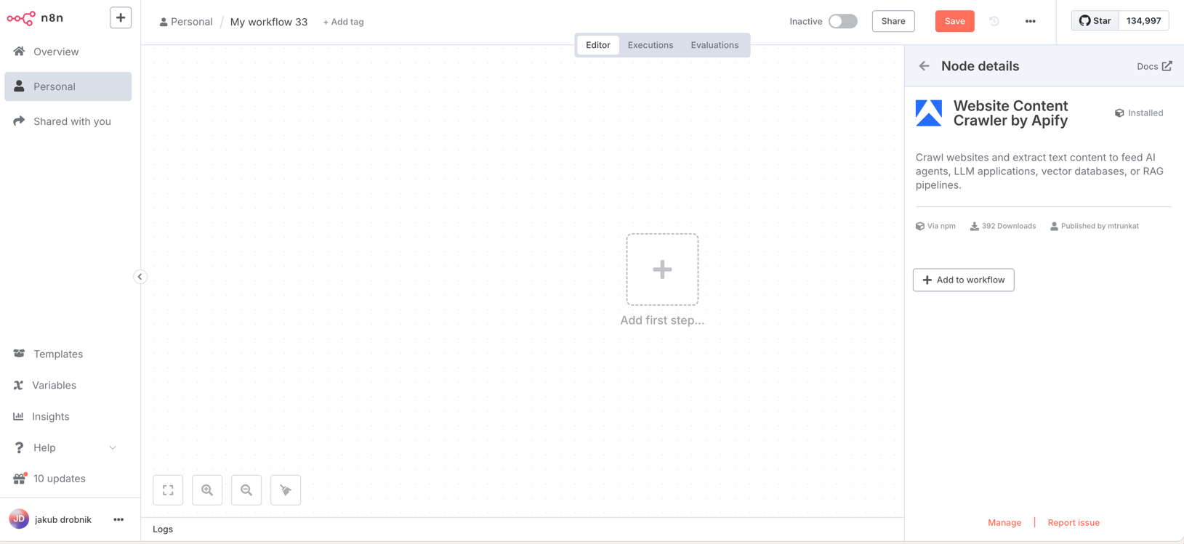Open workflow history icon

coord(994,21)
